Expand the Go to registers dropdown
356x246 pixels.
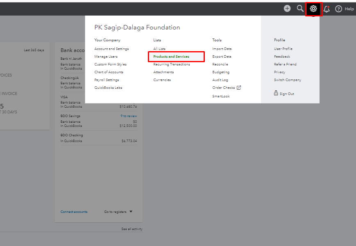pos(131,212)
